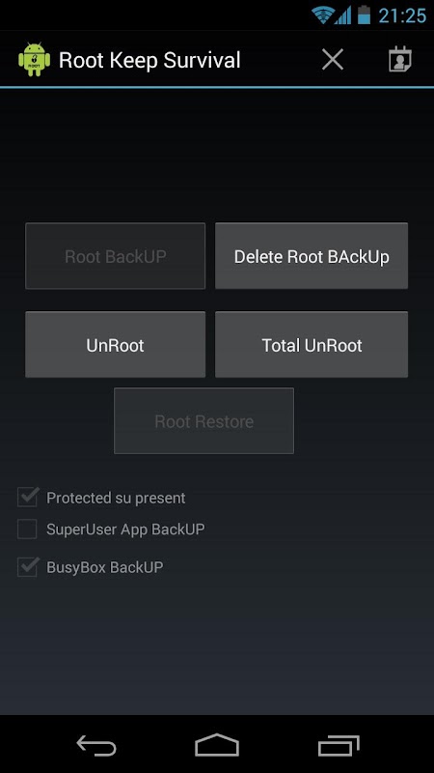The width and height of the screenshot is (434, 773).
Task: Click the Delete Root BAckUp button
Action: (x=312, y=256)
